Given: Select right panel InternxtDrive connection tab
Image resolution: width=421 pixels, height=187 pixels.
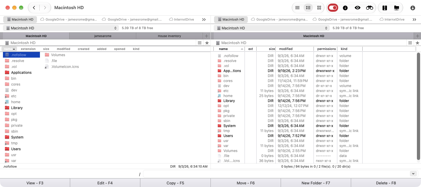Looking at the screenshot, I should pos(392,19).
